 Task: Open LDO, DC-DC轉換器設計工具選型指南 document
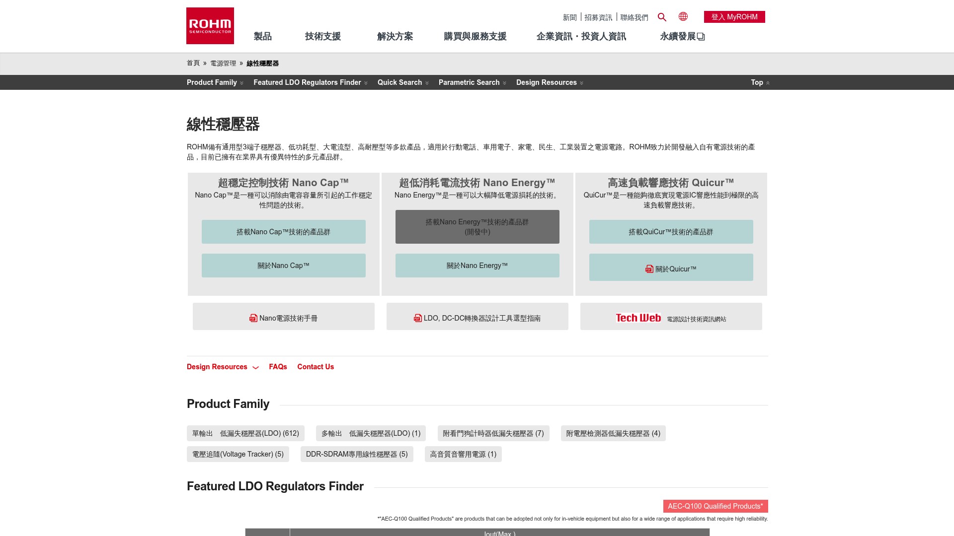477,317
